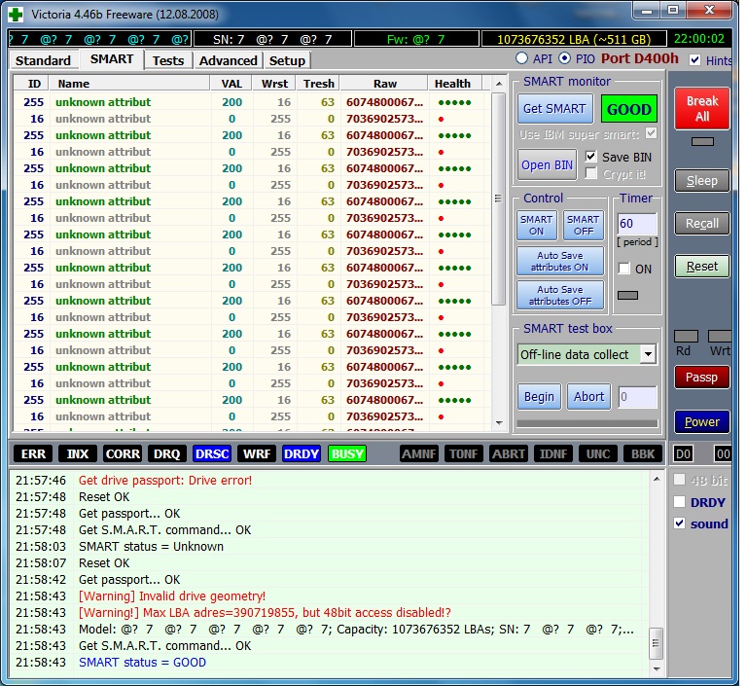Disable the sound checkbox
This screenshot has width=747, height=686.
click(x=680, y=524)
